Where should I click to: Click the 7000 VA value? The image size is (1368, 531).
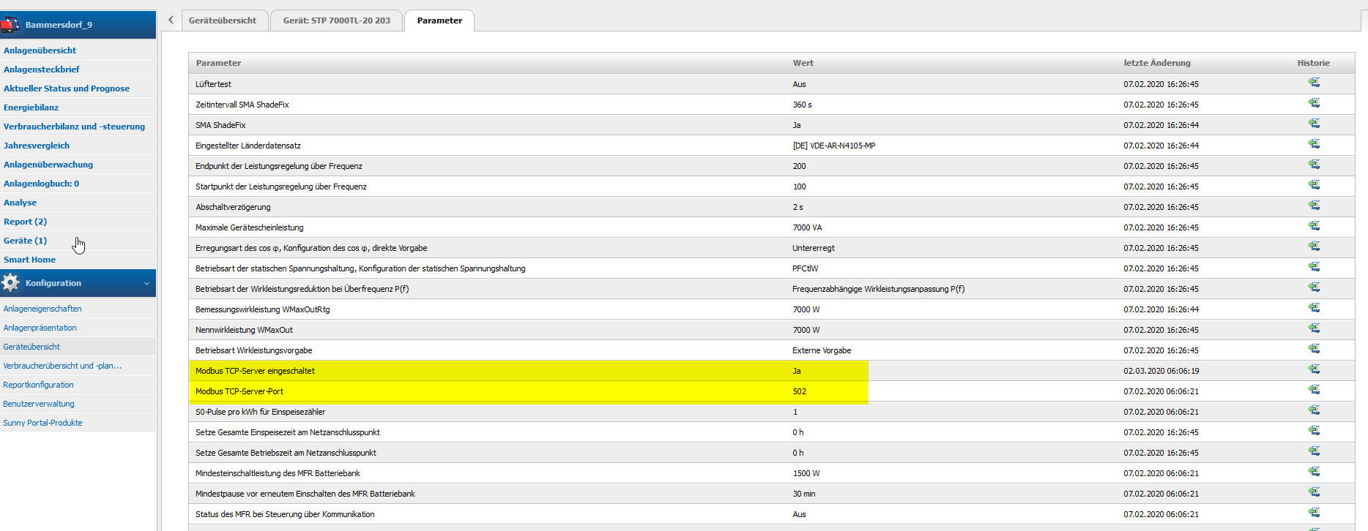point(807,227)
